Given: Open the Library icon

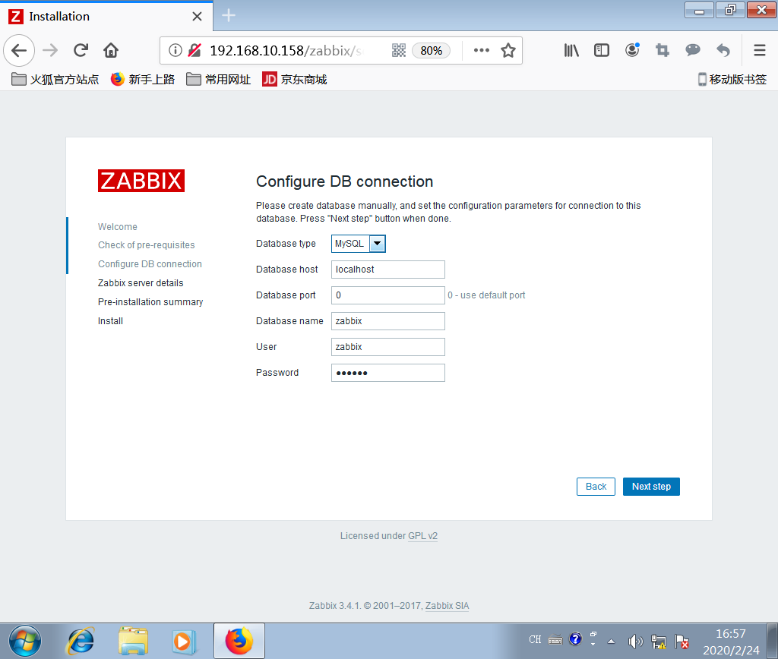Looking at the screenshot, I should point(571,50).
